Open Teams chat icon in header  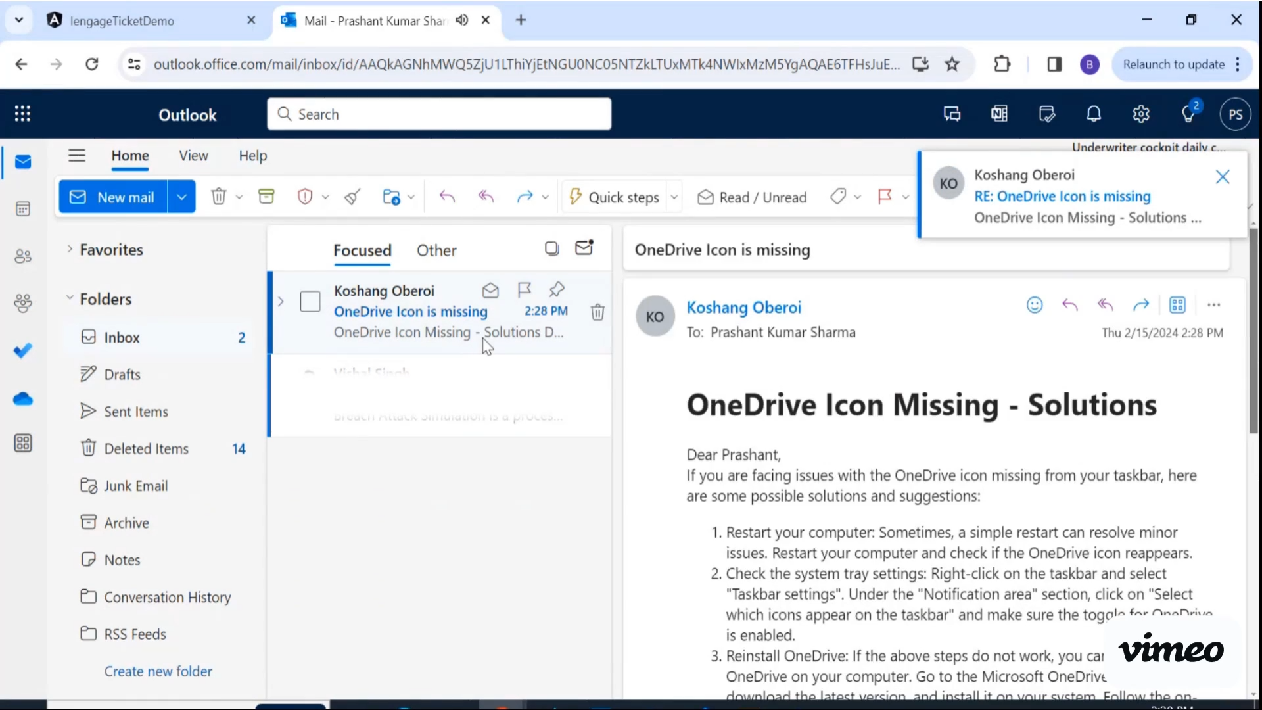tap(952, 114)
